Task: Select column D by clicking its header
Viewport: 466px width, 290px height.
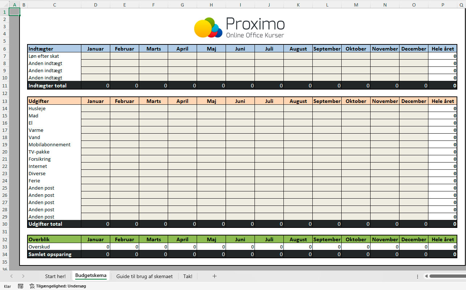Action: (x=95, y=5)
